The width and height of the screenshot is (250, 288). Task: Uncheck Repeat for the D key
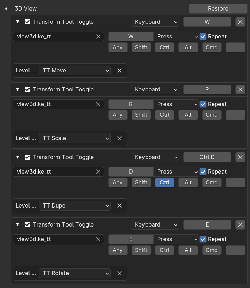pyautogui.click(x=203, y=172)
